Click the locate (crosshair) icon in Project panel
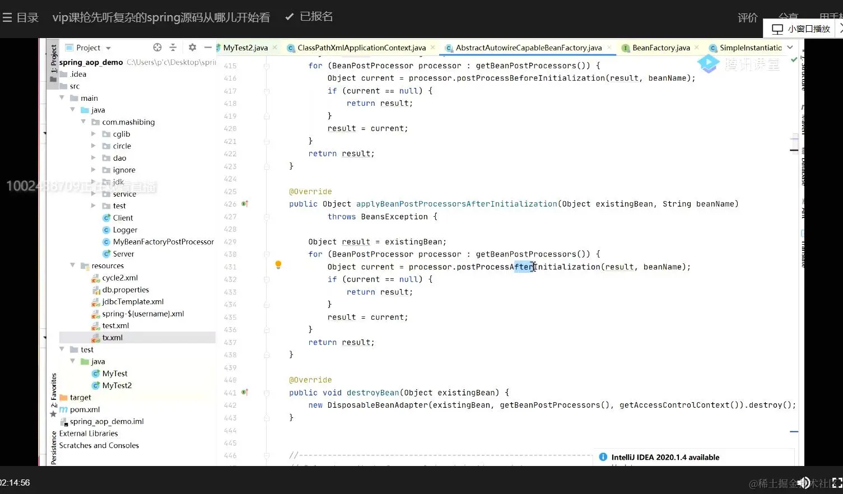 click(157, 48)
